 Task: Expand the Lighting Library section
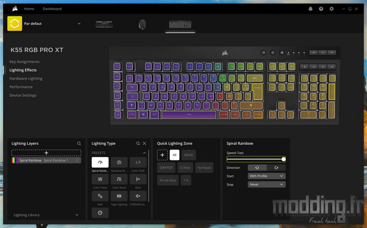coord(77,215)
